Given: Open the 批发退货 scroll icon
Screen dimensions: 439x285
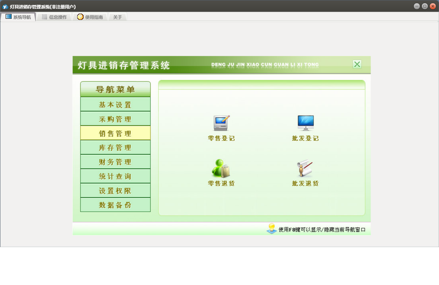Looking at the screenshot, I should pos(305,168).
